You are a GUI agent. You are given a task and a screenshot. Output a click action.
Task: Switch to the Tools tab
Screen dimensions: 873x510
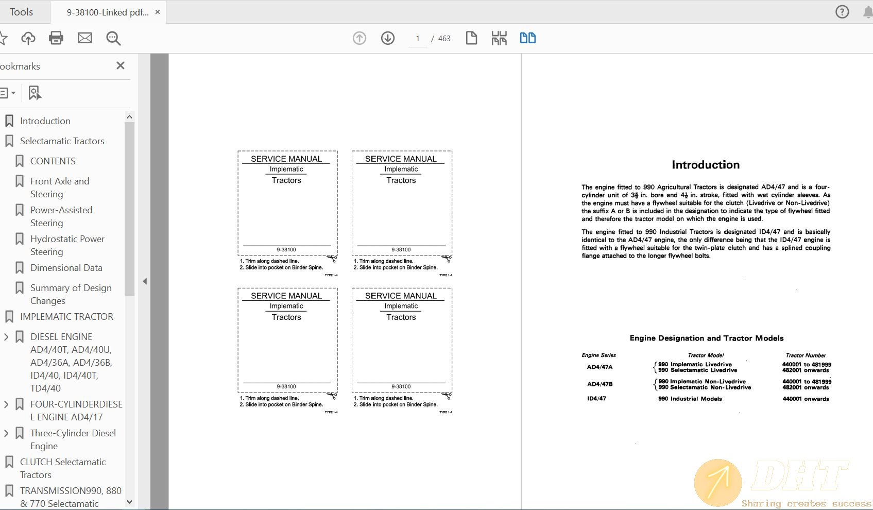click(x=21, y=12)
